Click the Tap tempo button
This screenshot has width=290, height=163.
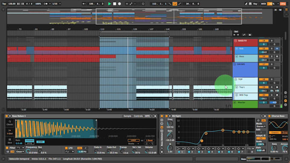point(4,4)
